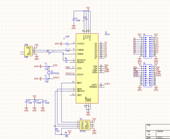170x139 pixels.
Task: Select resistor R2 on USBDM line
Action: tap(66, 50)
